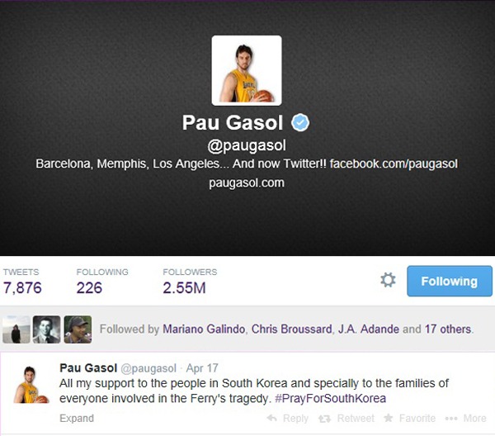Open the facebook.com/paugasol link
Image resolution: width=495 pixels, height=436 pixels.
(x=394, y=164)
